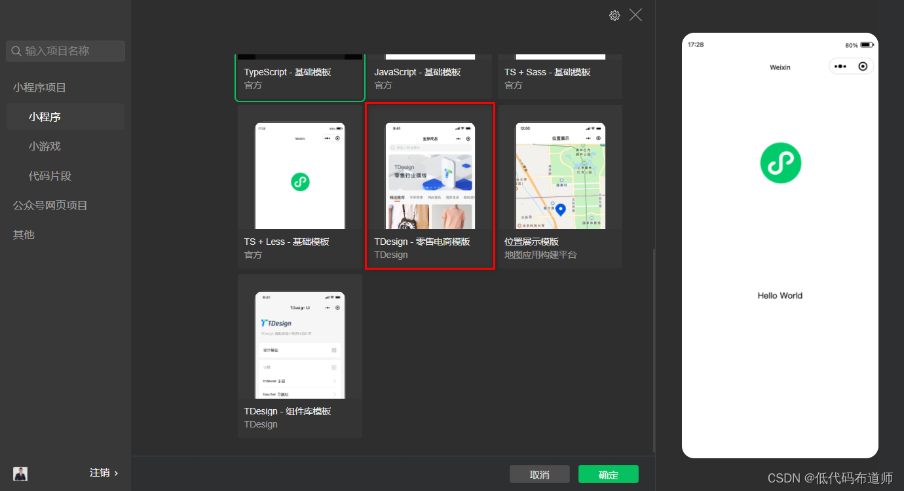Click the battery icon in the phone preview

[867, 45]
